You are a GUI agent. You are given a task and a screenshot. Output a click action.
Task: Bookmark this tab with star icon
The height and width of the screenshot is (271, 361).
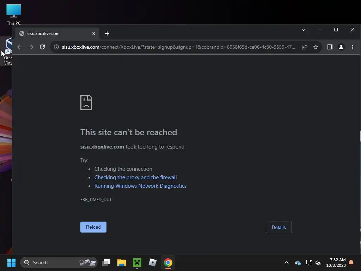(x=316, y=47)
